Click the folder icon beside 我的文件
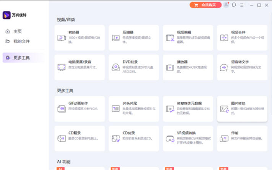The image size is (272, 170). pyautogui.click(x=7, y=41)
